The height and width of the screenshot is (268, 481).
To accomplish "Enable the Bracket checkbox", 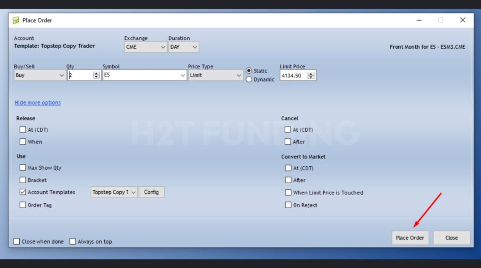I will click(x=23, y=180).
